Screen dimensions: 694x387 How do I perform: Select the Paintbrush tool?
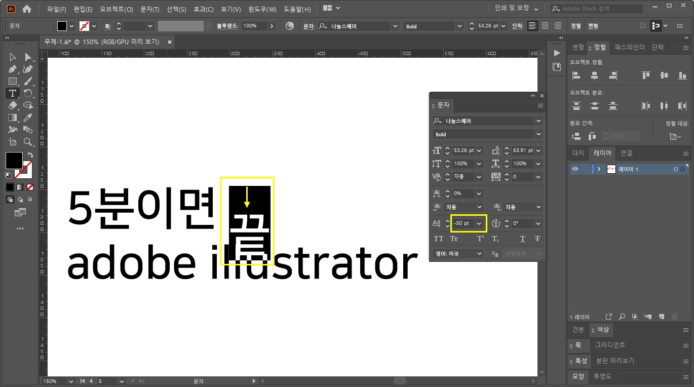[x=28, y=82]
